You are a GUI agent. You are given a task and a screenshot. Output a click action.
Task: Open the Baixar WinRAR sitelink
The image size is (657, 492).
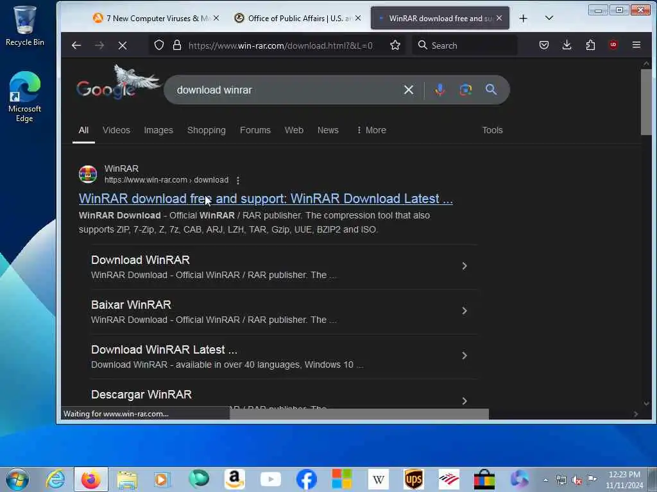131,304
